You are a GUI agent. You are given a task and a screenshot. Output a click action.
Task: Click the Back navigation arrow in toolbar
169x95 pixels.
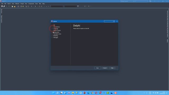click(x=85, y=6)
